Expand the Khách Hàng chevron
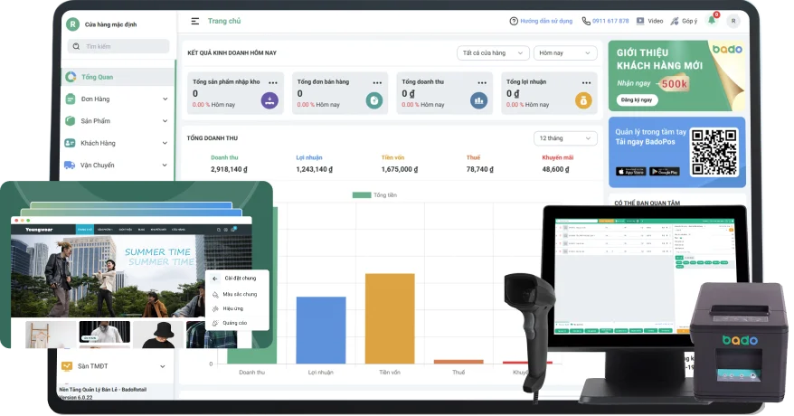The image size is (794, 416). point(165,143)
